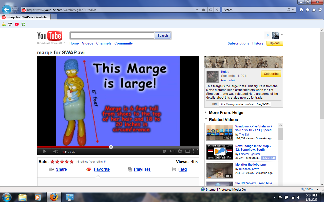Open the Community navigation link
Viewport: 324px width, 202px height.
click(124, 43)
